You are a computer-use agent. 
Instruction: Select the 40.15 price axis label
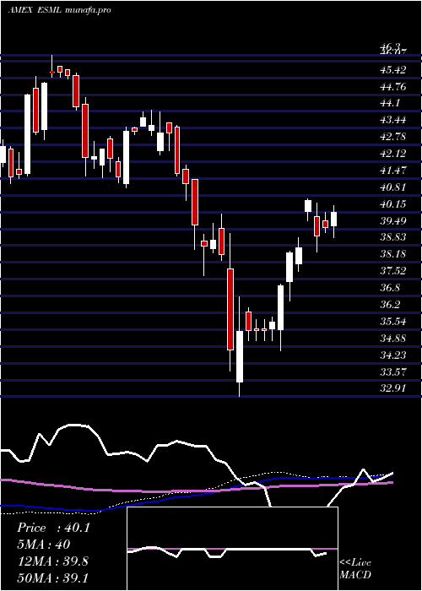click(x=392, y=204)
